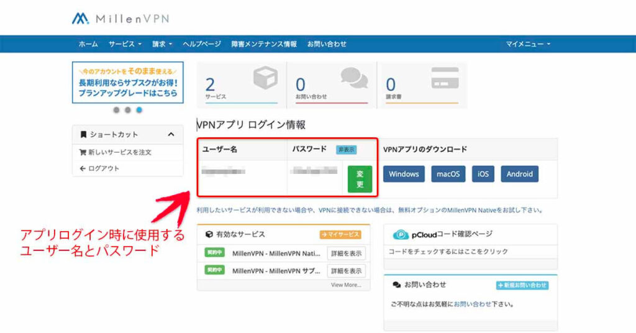Viewport: 636px width, 333px height.
Task: Follow the お問い合わせ inline link
Action: click(472, 304)
